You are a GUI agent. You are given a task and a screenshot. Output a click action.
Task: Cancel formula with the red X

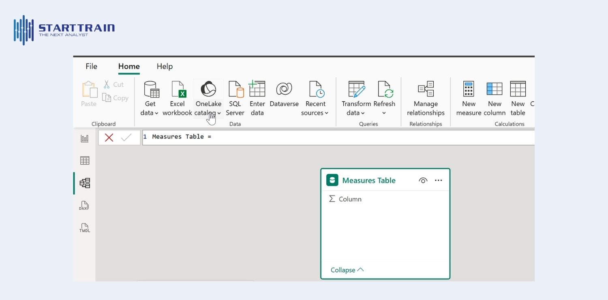(x=109, y=138)
